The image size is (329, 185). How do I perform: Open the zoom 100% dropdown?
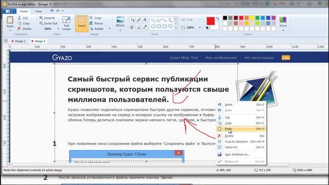coord(58,29)
